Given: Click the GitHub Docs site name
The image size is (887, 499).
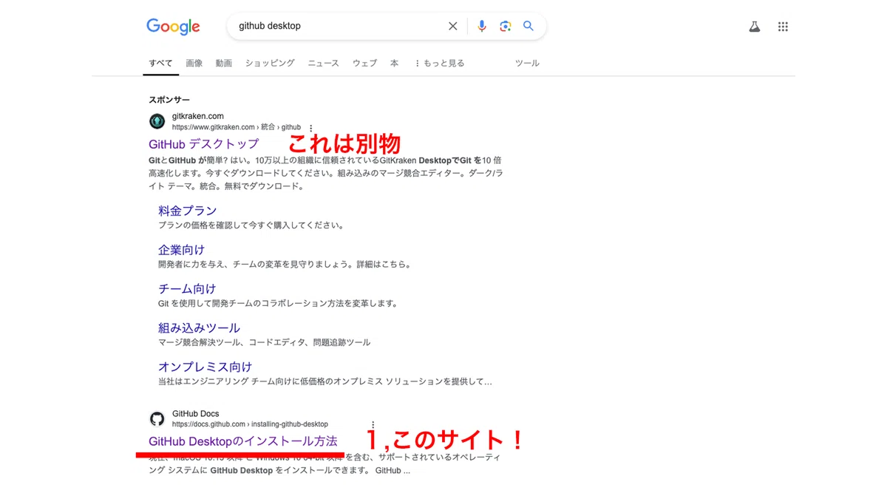Looking at the screenshot, I should click(x=195, y=414).
